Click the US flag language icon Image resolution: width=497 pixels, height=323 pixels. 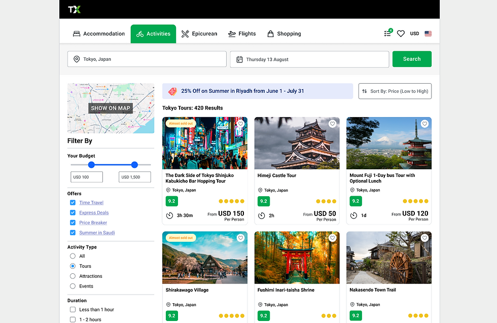tap(428, 33)
